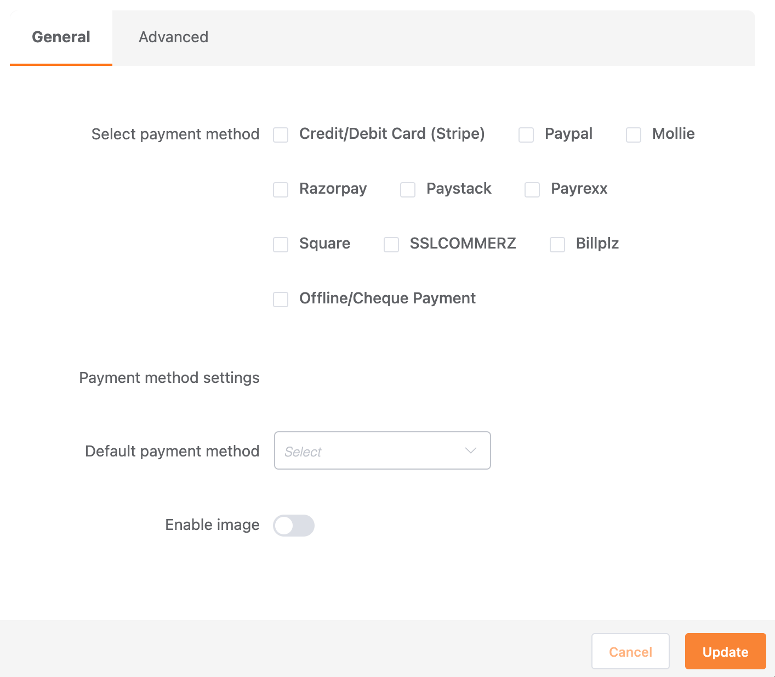Viewport: 775px width, 677px height.
Task: Enable the Razorpay checkbox
Action: (x=281, y=190)
